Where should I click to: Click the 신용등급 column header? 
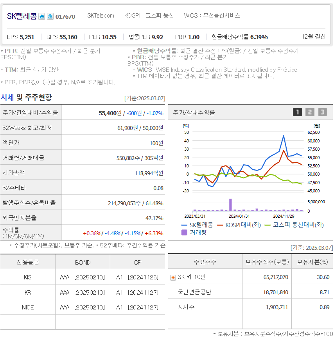28,262
